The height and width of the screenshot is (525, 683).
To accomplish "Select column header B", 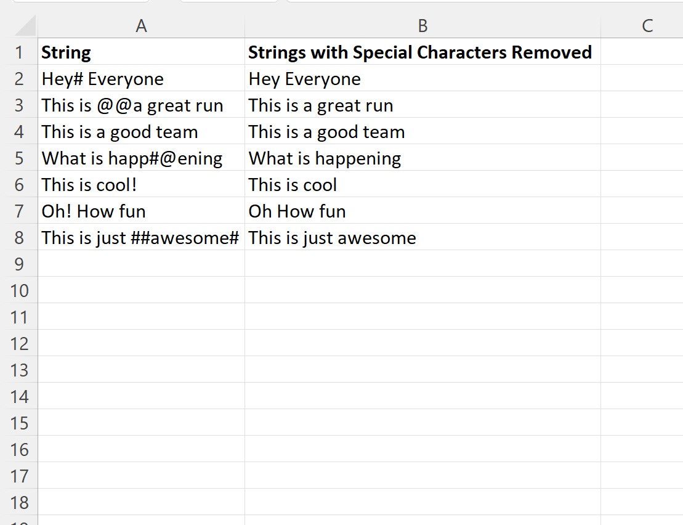I will pos(422,26).
